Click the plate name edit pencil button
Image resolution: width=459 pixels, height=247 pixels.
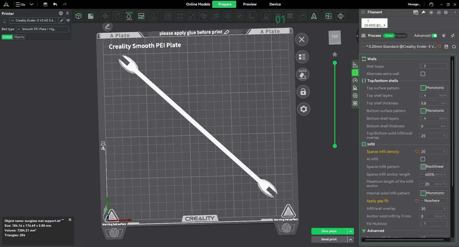pyautogui.click(x=107, y=27)
